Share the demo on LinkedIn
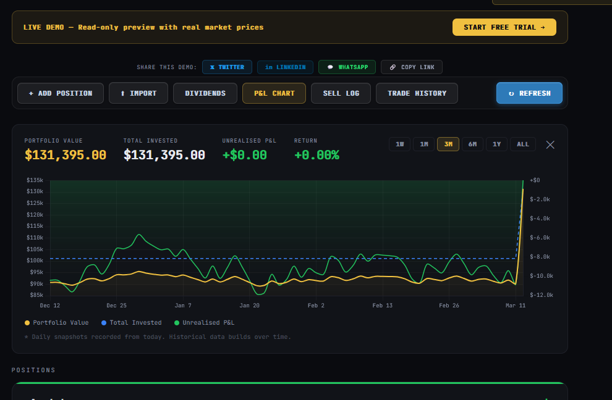Screen dimensions: 612x400 pos(285,67)
